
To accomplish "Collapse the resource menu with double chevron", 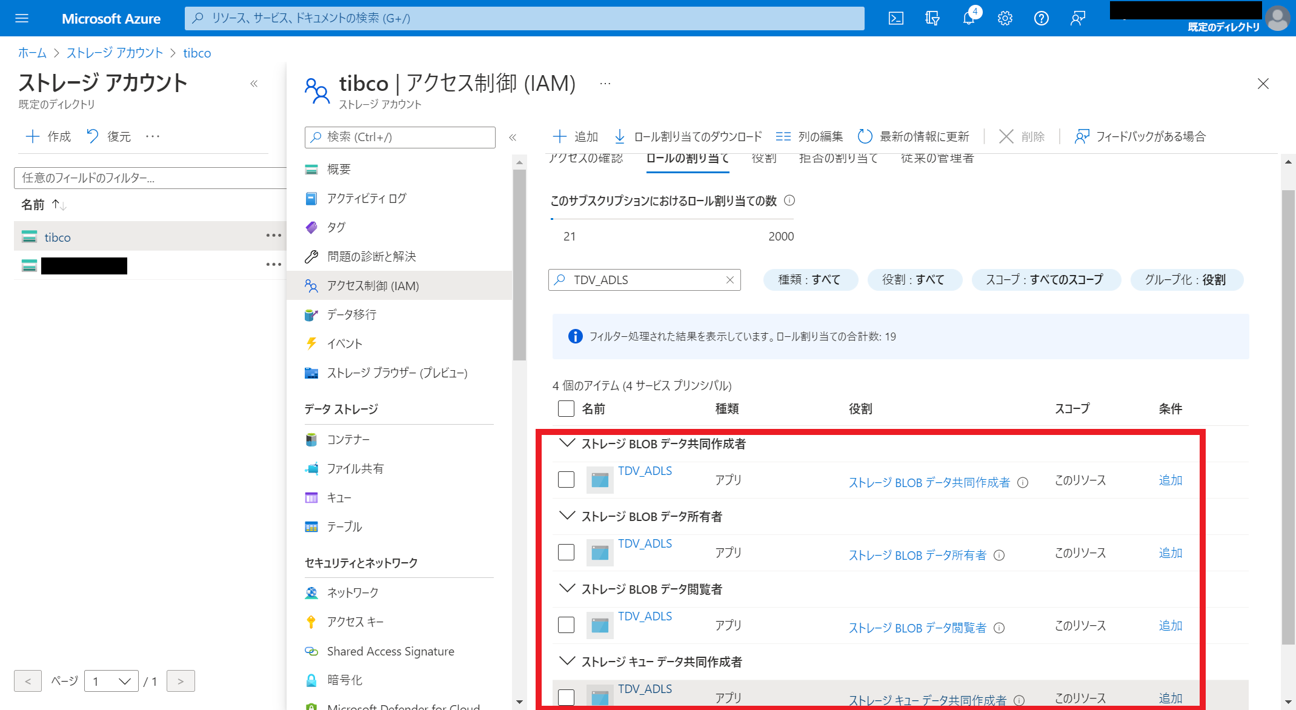I will click(513, 137).
